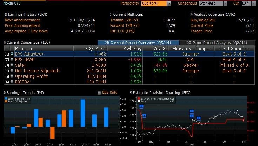The image size is (258, 146).
Task: Click the EUR currency field
Action: (x=246, y=3)
